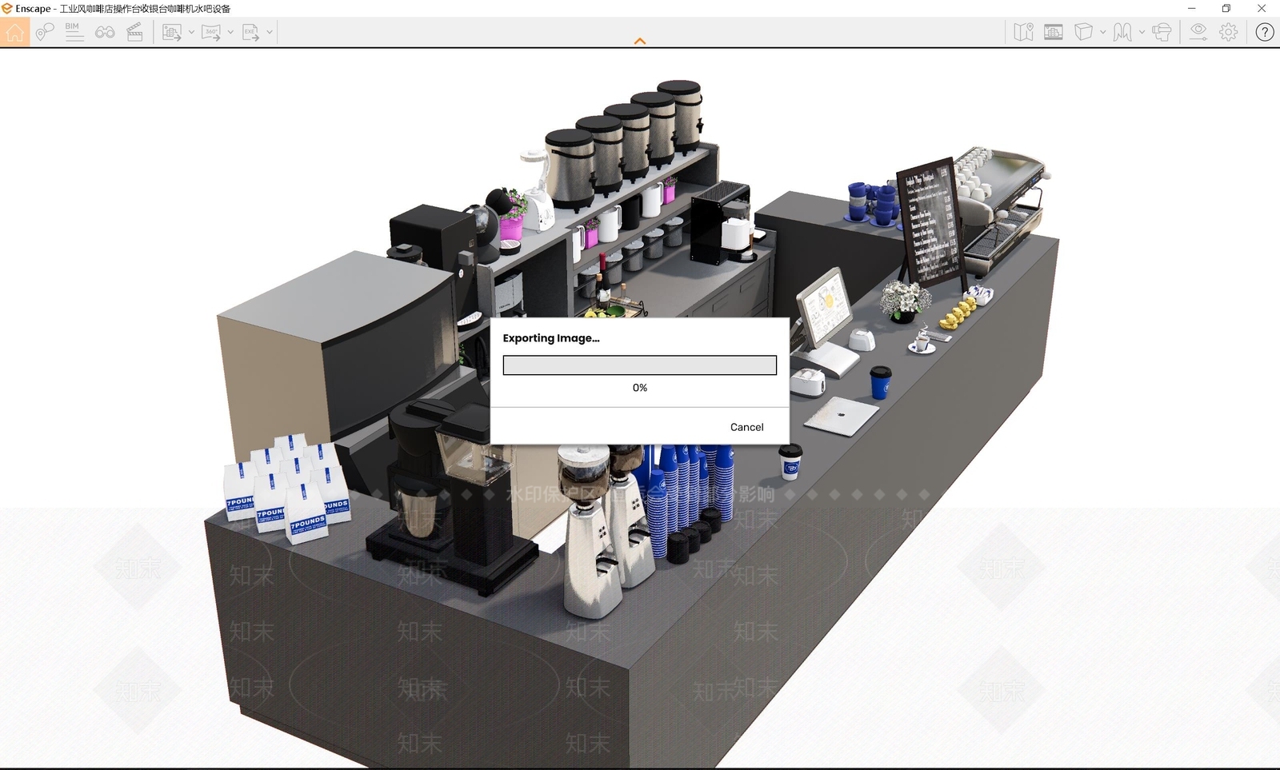1280x770 pixels.
Task: Open the Visual Settings eye icon
Action: 1198,32
